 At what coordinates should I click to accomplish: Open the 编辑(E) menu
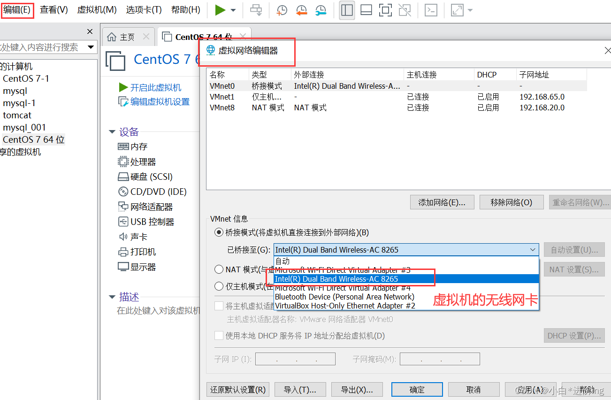pyautogui.click(x=17, y=10)
